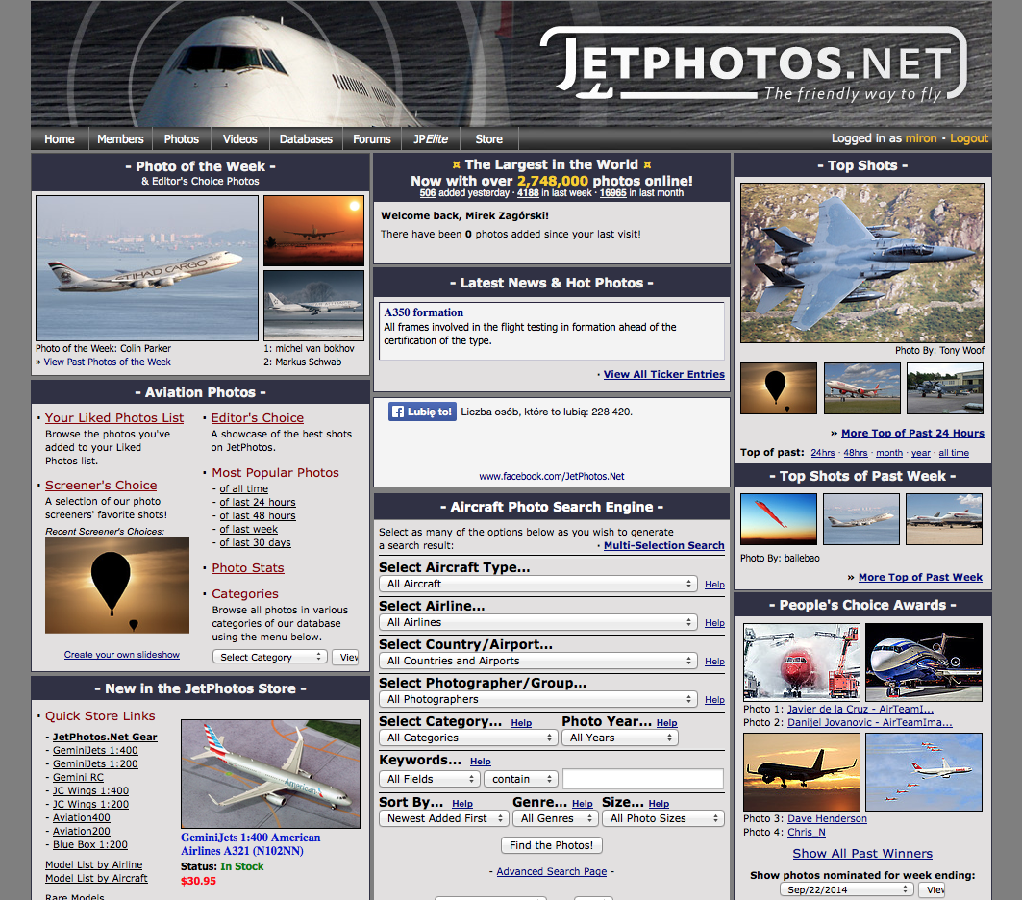Open the Advanced Search Page link

click(x=552, y=871)
